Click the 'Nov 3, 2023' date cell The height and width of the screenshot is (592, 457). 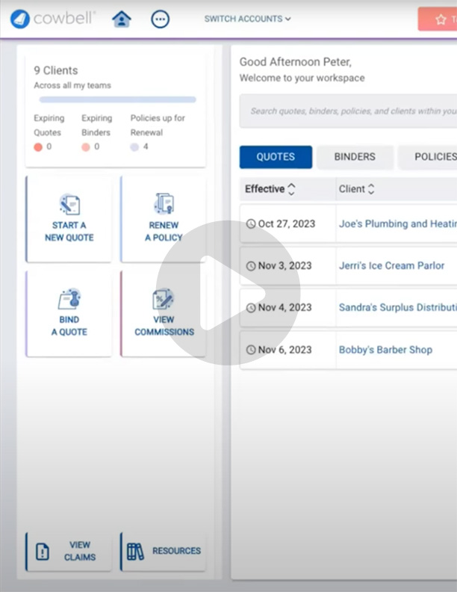[285, 266]
